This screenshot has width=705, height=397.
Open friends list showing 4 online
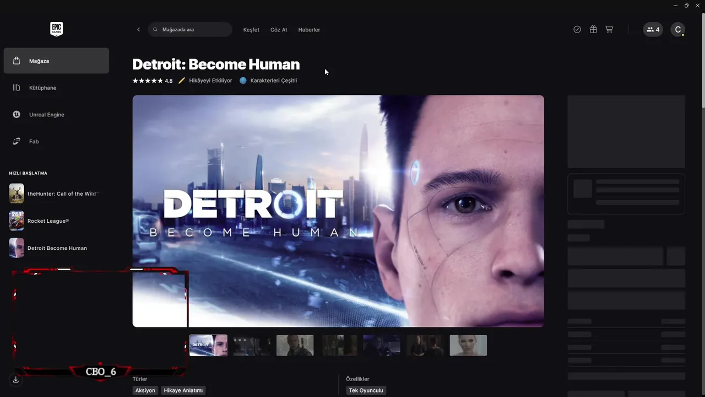pyautogui.click(x=653, y=29)
